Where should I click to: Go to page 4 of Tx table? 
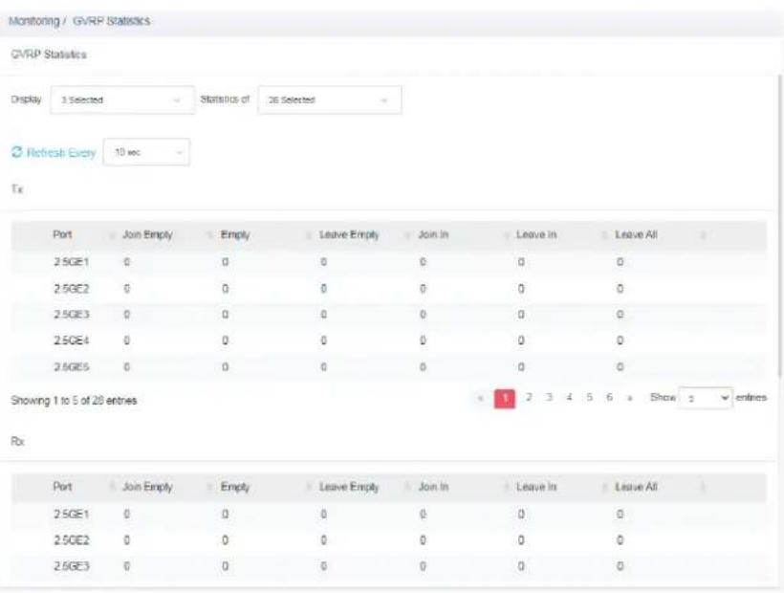[569, 398]
